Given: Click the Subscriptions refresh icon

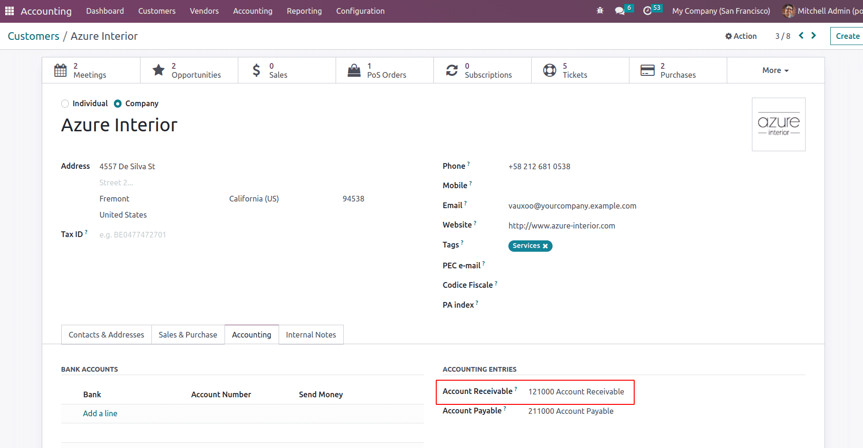Looking at the screenshot, I should tap(452, 70).
